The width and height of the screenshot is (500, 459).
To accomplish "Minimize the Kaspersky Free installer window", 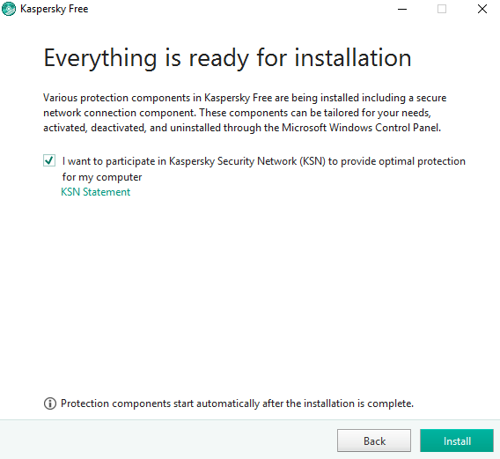I will [x=402, y=9].
